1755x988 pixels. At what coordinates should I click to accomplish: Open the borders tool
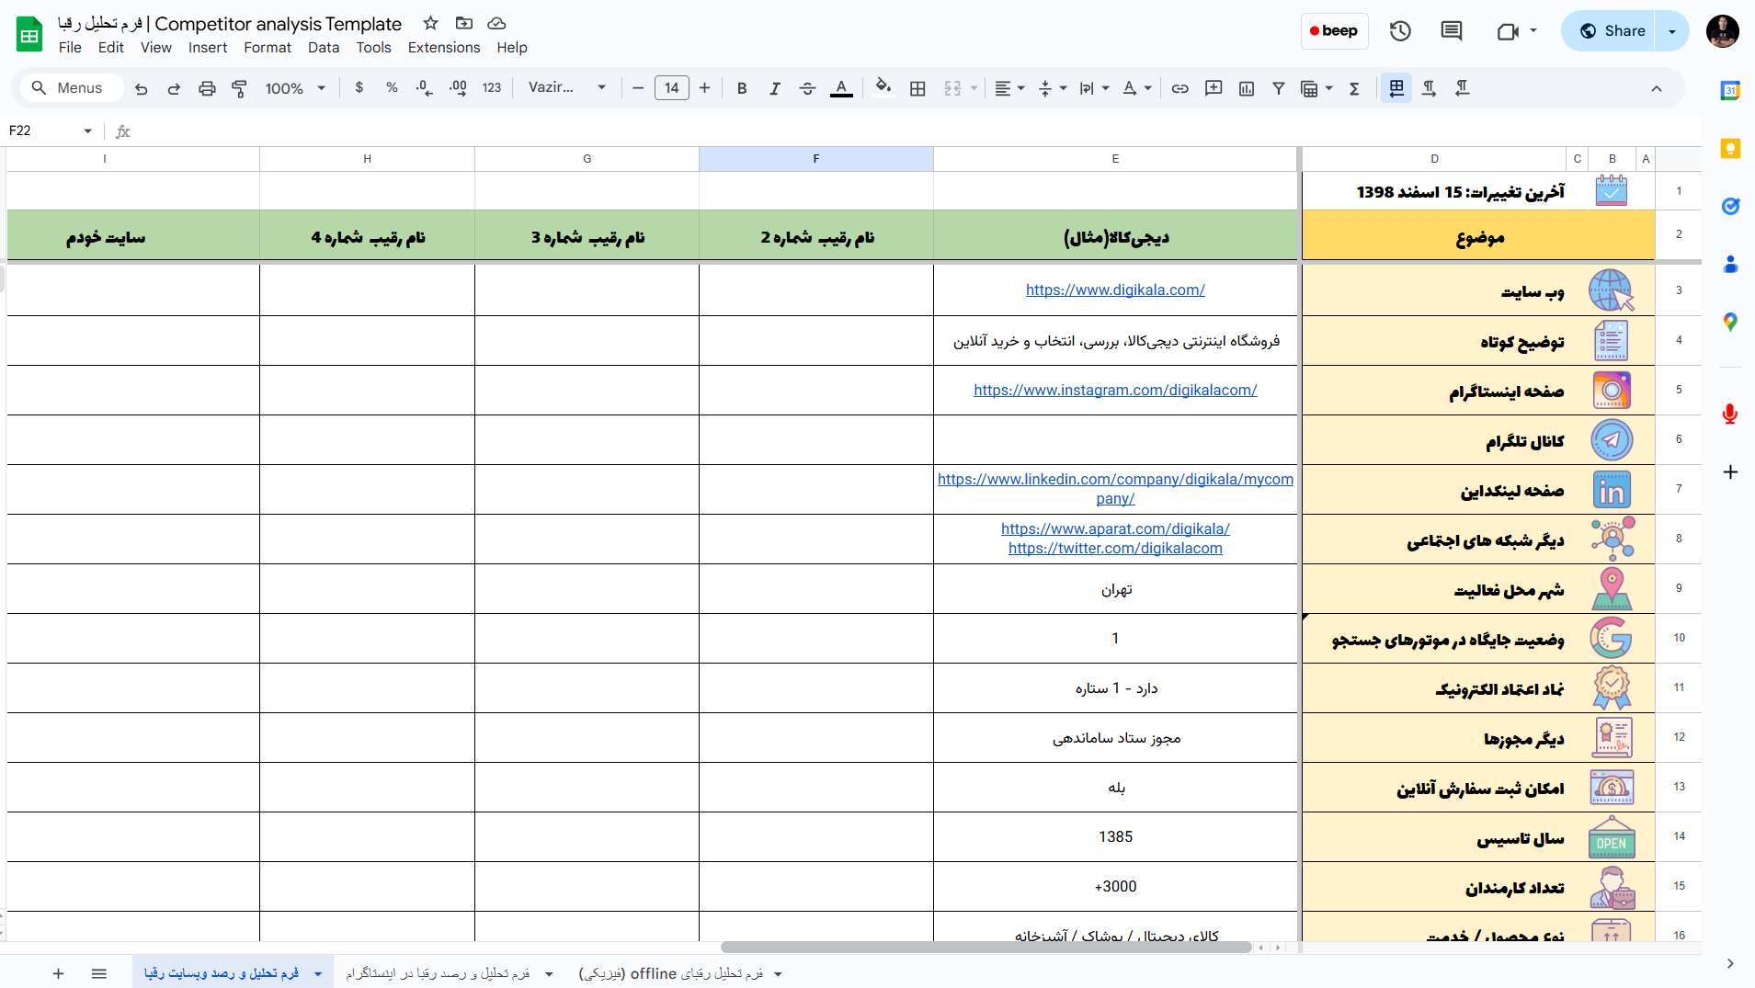tap(917, 88)
